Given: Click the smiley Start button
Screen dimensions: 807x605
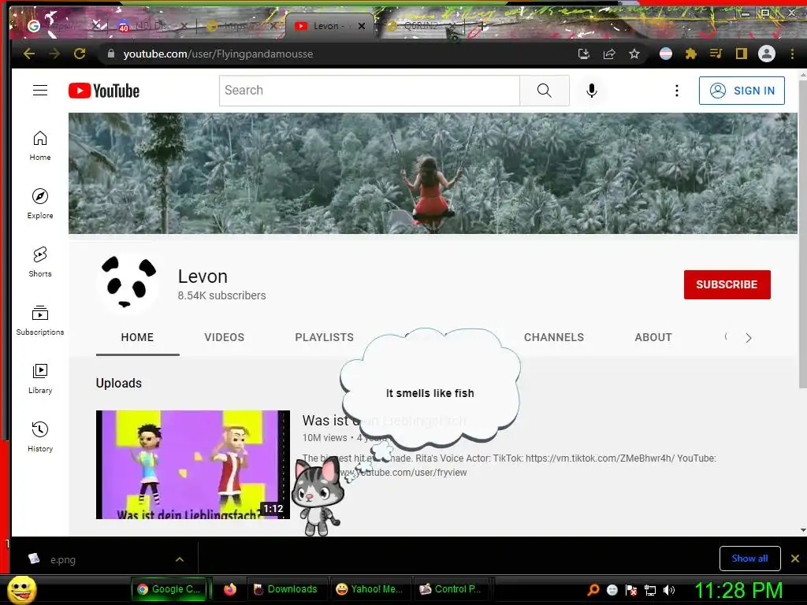Looking at the screenshot, I should (21, 590).
